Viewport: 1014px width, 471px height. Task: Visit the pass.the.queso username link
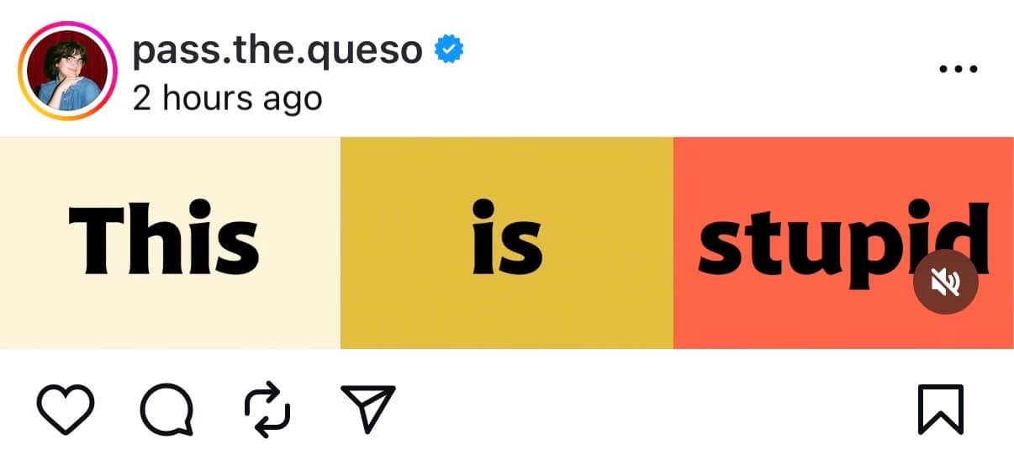tap(277, 51)
